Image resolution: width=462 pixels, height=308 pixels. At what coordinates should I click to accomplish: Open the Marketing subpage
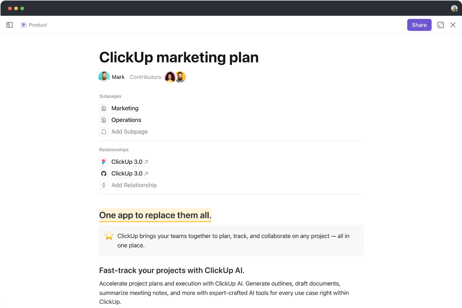(125, 108)
